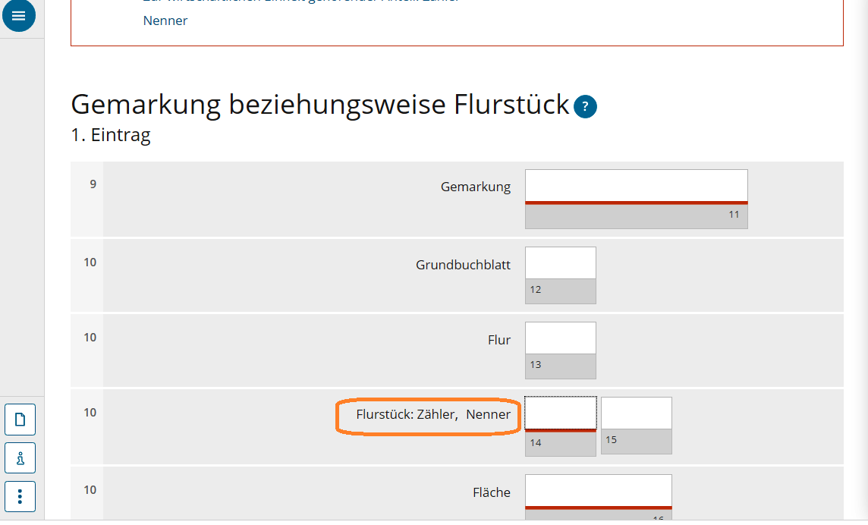Focus the Flur input box

click(x=560, y=337)
